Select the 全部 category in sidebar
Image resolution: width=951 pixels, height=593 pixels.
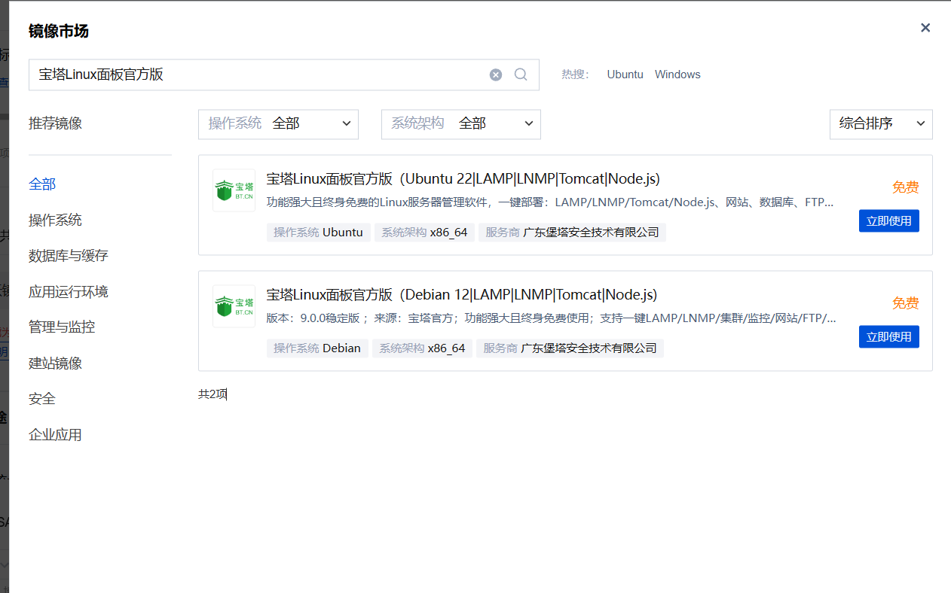(42, 184)
